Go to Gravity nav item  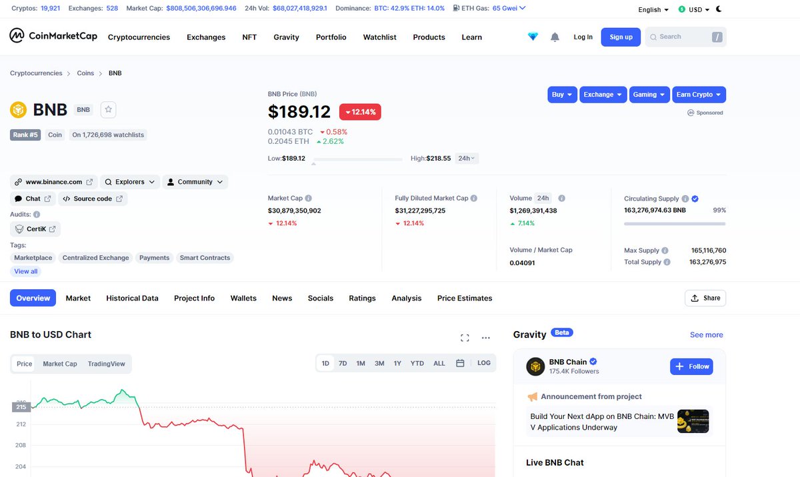(286, 37)
